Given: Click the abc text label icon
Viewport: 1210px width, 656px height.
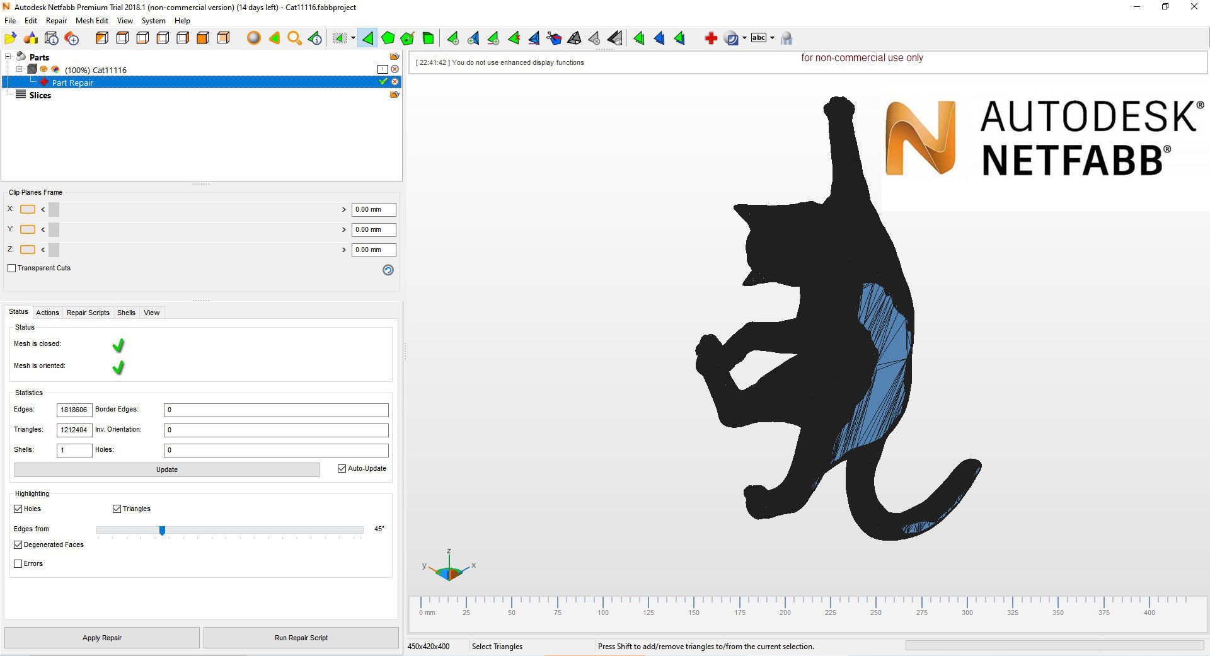Looking at the screenshot, I should coord(759,38).
